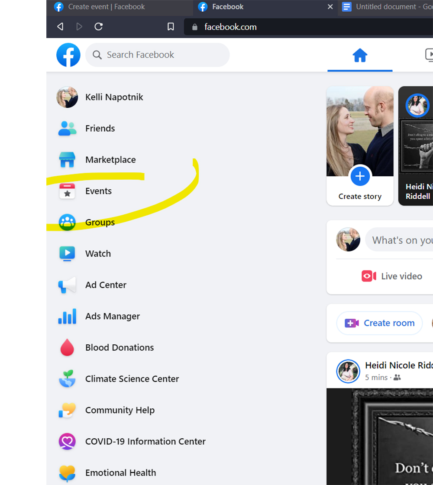
Task: Click Live video button
Action: [392, 276]
